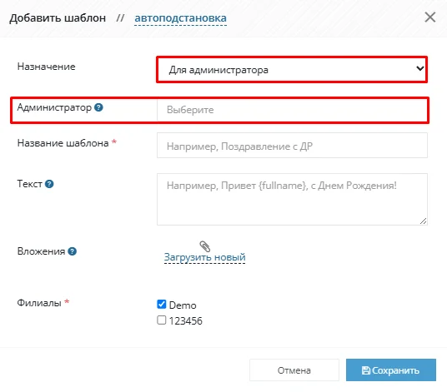Image resolution: width=447 pixels, height=392 pixels.
Task: Click the Отмена button
Action: coord(294,370)
